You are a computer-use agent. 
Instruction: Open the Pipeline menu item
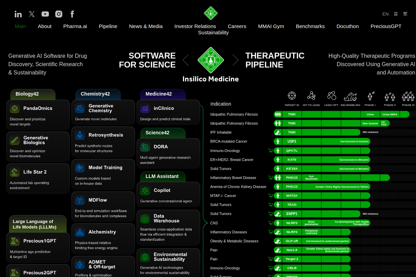pos(108,26)
